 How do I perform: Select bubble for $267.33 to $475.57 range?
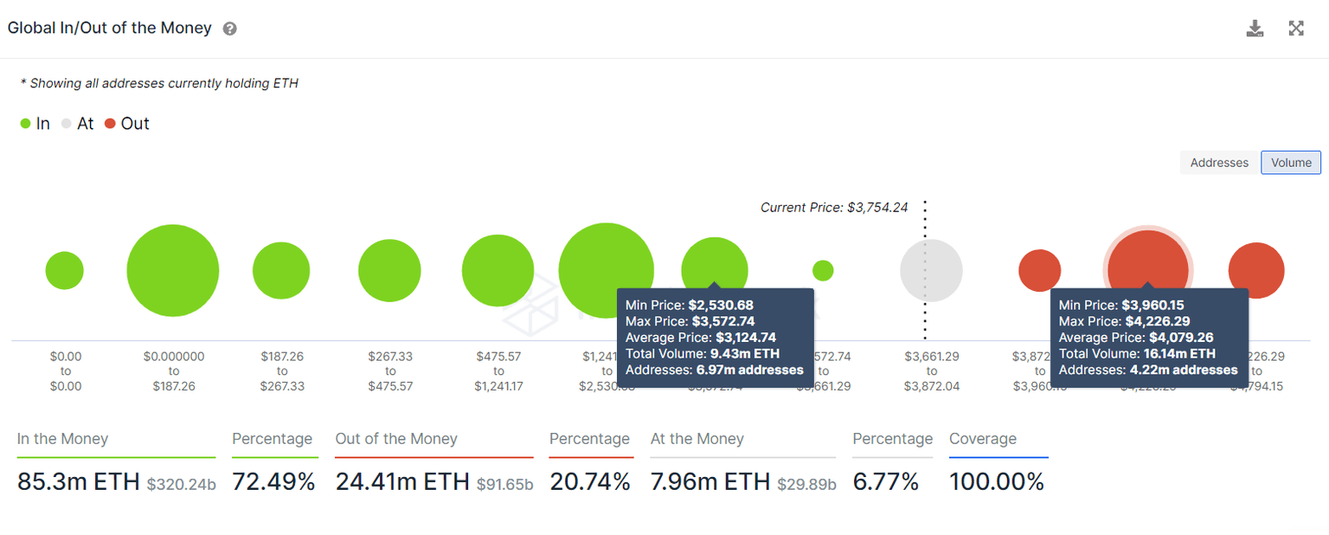pos(389,271)
